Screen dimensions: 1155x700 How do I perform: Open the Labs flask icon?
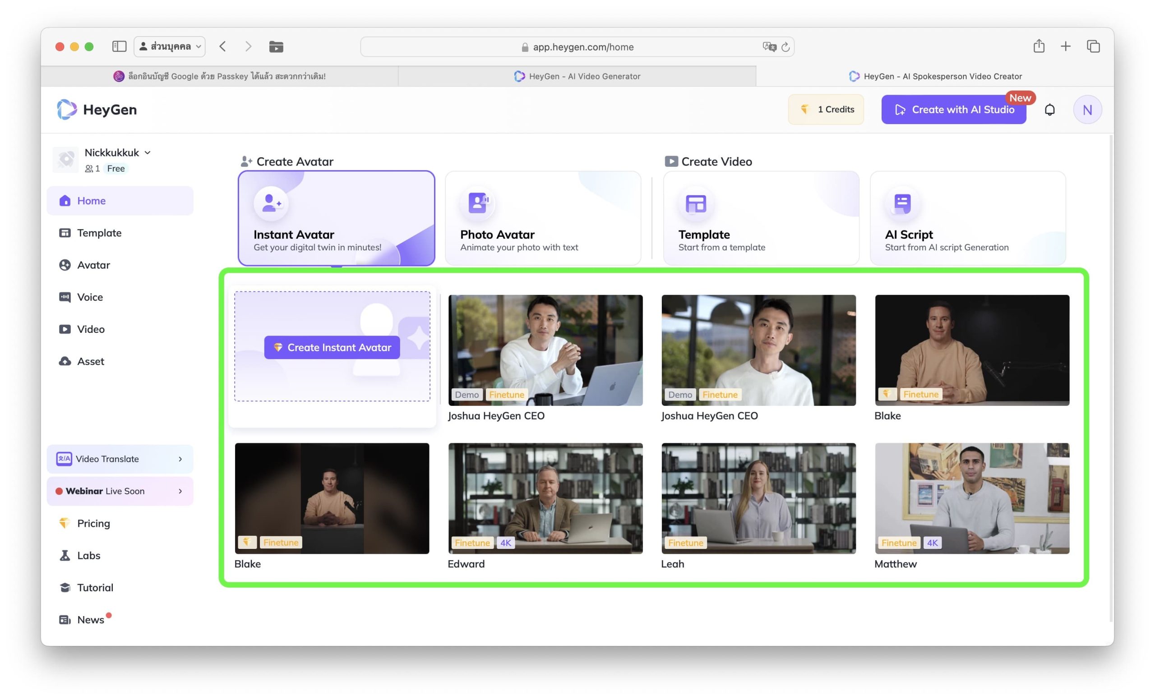point(65,556)
